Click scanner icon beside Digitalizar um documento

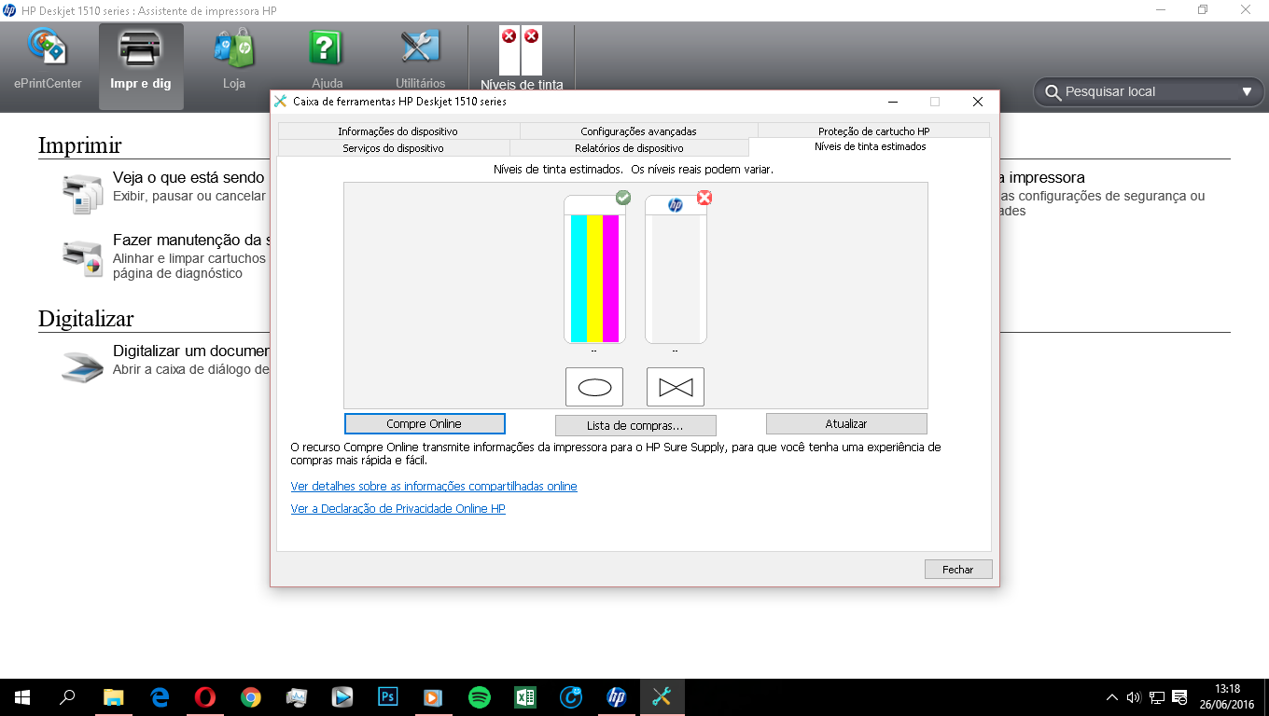click(x=82, y=367)
